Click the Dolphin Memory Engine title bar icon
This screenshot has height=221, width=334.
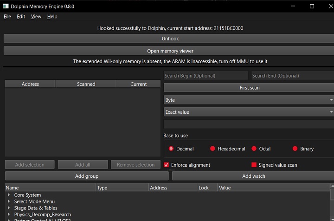6,6
